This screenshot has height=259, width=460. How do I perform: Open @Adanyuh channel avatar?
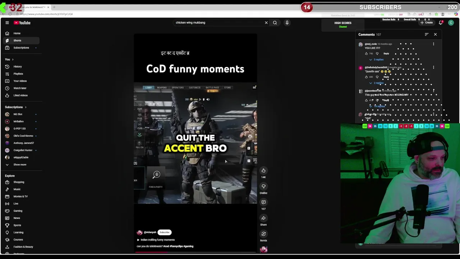click(x=139, y=232)
